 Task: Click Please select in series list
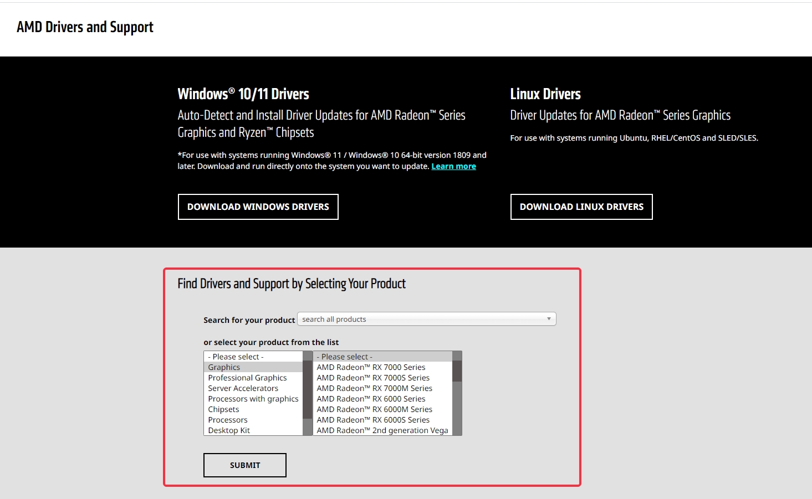[x=382, y=357]
